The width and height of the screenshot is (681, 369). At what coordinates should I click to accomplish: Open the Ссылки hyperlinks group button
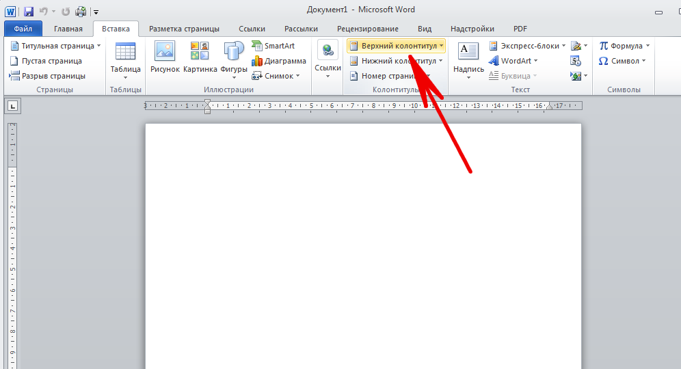pos(328,60)
